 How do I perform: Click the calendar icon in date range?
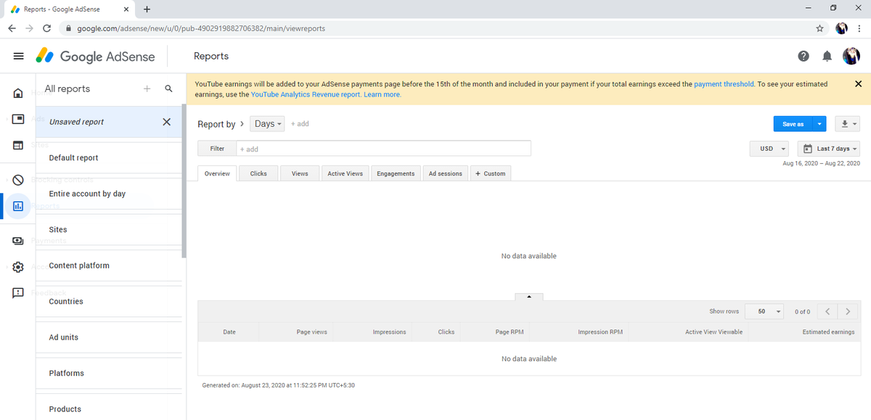(807, 149)
